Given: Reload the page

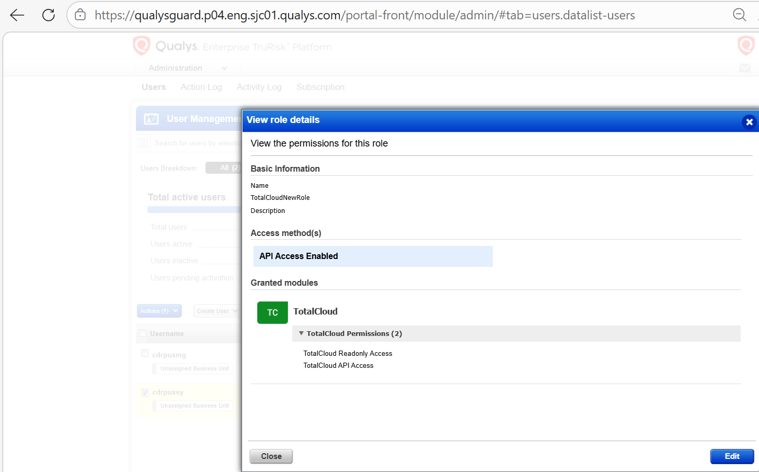Looking at the screenshot, I should 49,15.
